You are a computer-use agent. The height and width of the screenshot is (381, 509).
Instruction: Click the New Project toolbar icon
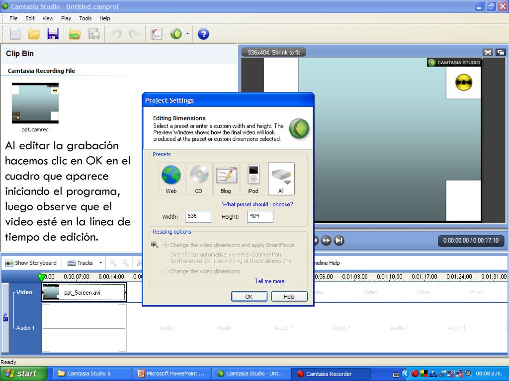tap(15, 34)
